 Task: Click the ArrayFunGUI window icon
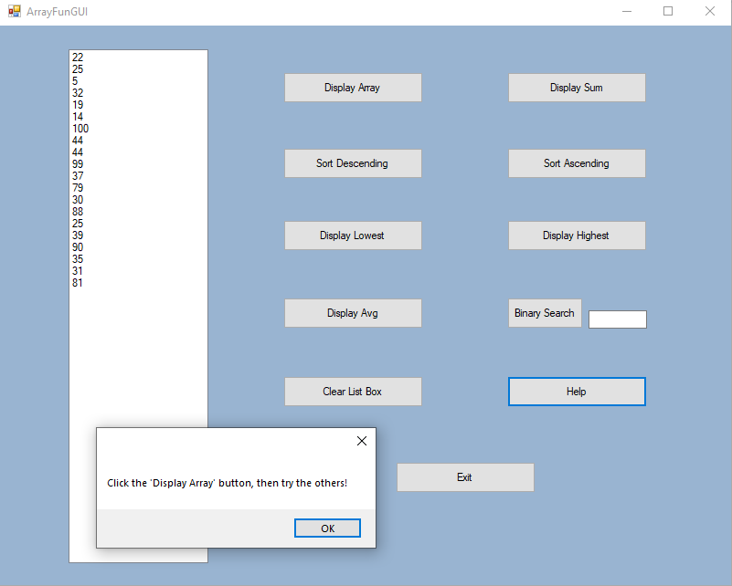[x=15, y=11]
